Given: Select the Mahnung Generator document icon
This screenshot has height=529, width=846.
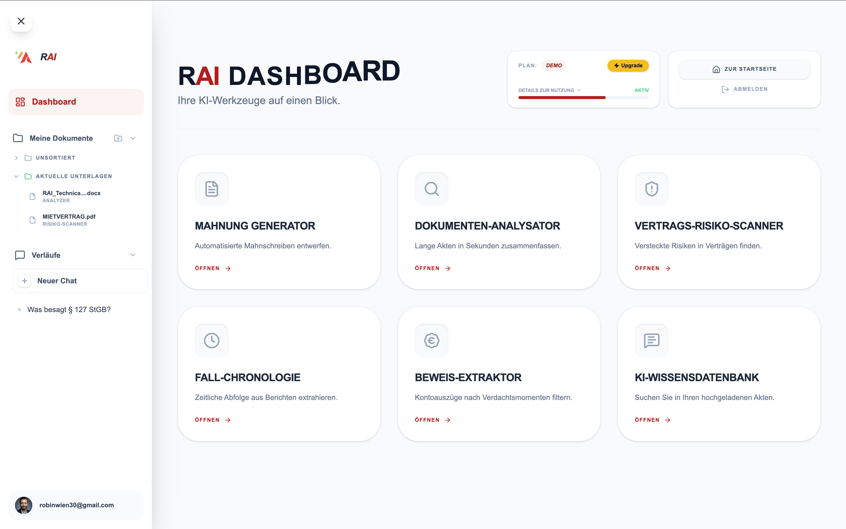Looking at the screenshot, I should tap(211, 189).
